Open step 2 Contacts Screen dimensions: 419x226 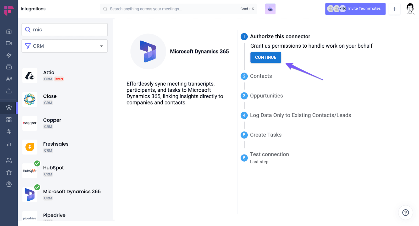tap(261, 76)
